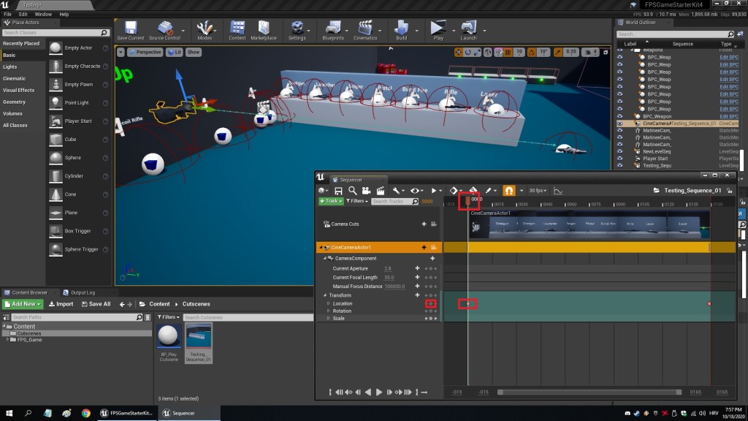Click the Marketplace toolbar icon
The width and height of the screenshot is (748, 421).
264,29
